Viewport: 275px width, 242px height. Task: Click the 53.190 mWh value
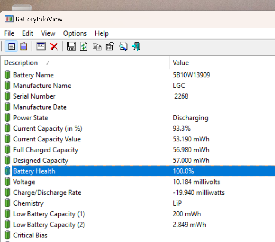(x=191, y=139)
